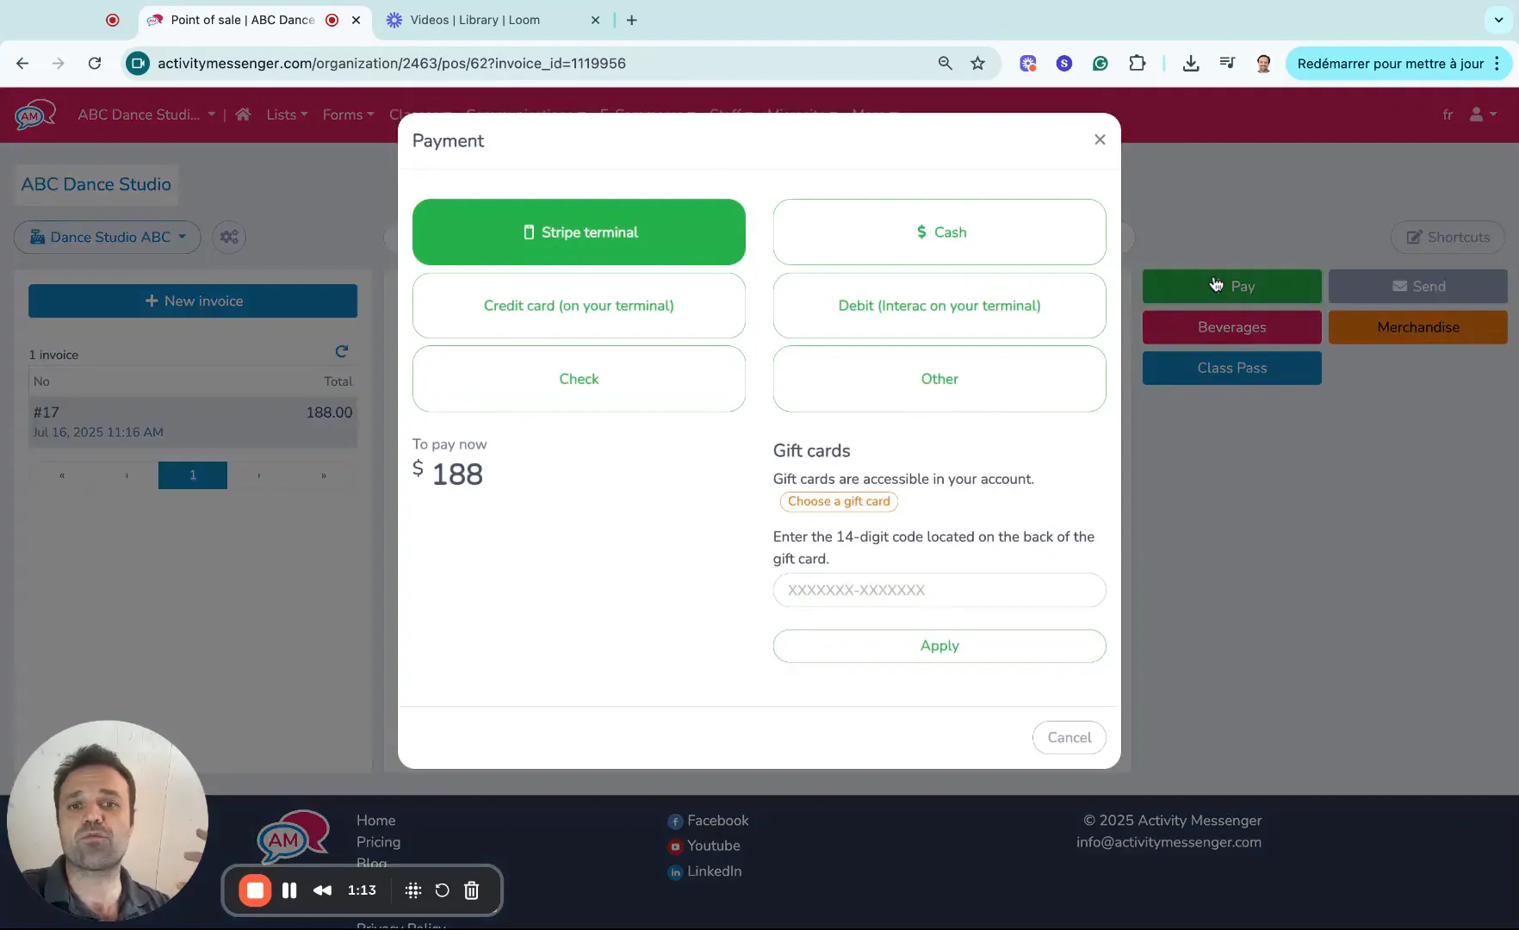Open the Forms menu
Viewport: 1519px width, 930px height.
coord(348,115)
